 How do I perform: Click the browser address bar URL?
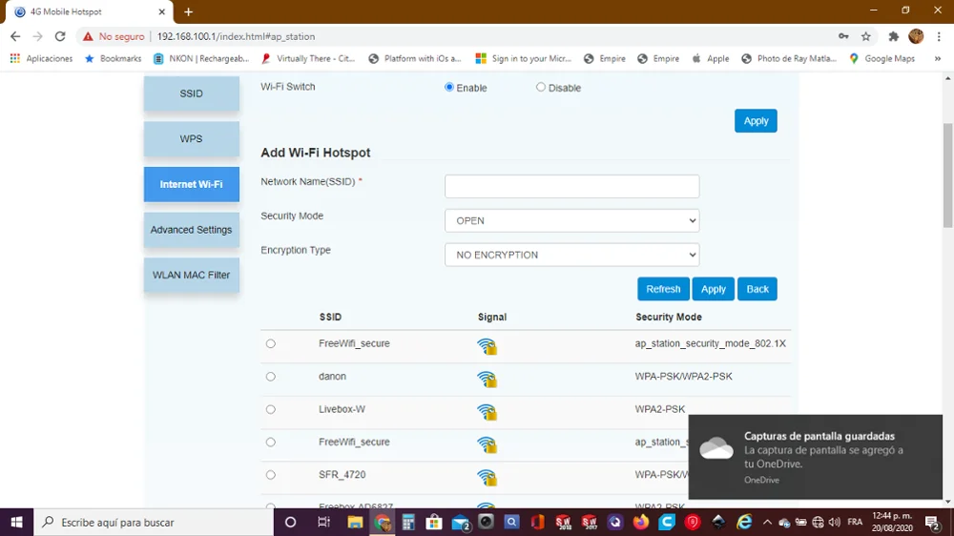236,36
